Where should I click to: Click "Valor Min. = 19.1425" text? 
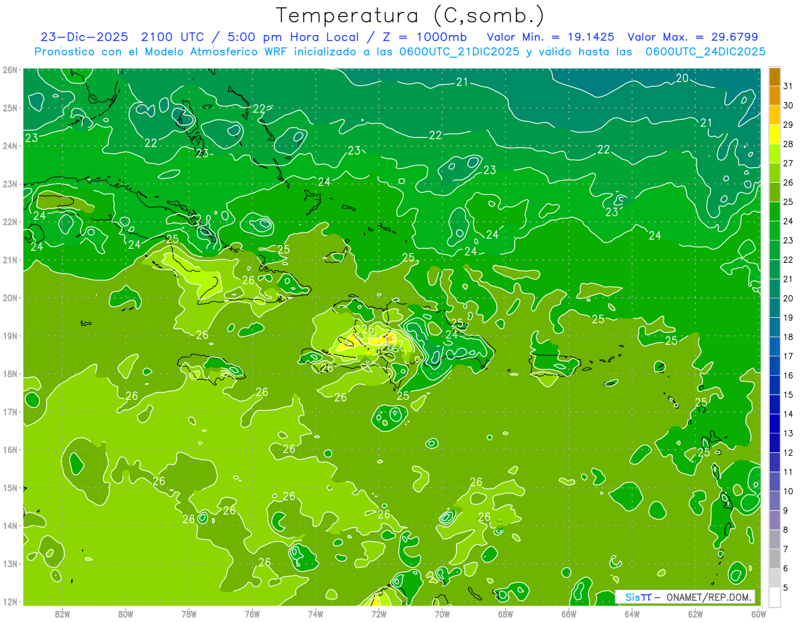(x=550, y=37)
